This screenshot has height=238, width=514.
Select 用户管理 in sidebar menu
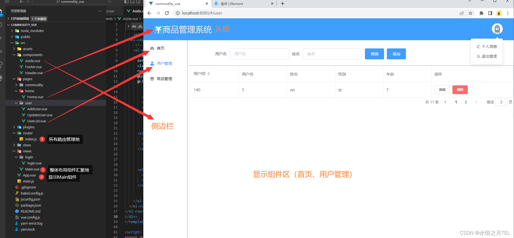coord(164,63)
